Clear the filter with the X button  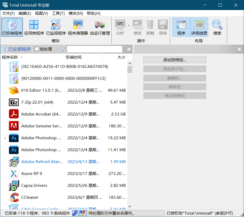[x=129, y=49]
